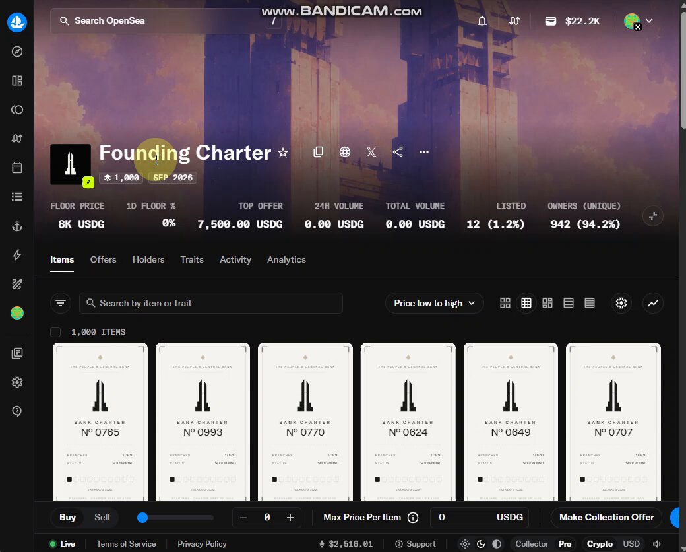Click the Support link in the footer
This screenshot has width=686, height=552.
tap(415, 544)
